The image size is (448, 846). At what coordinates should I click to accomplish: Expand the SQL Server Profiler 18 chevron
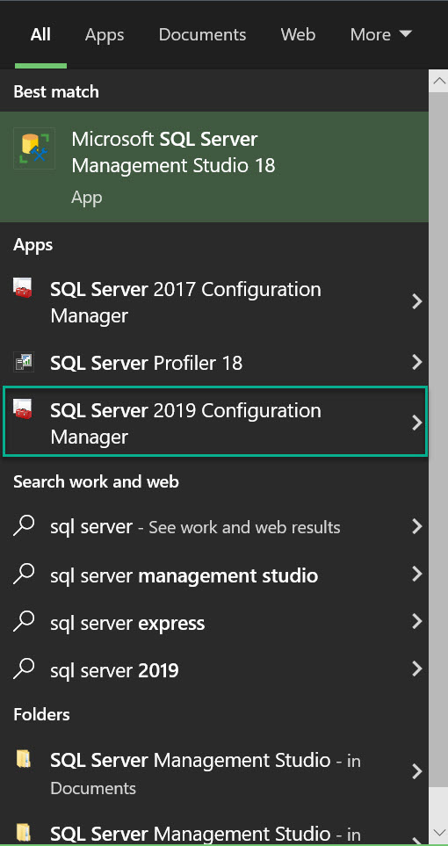416,362
